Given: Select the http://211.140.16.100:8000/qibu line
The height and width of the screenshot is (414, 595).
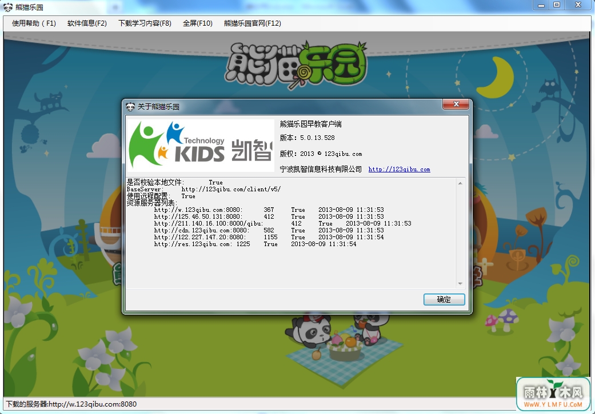Looking at the screenshot, I should point(283,223).
